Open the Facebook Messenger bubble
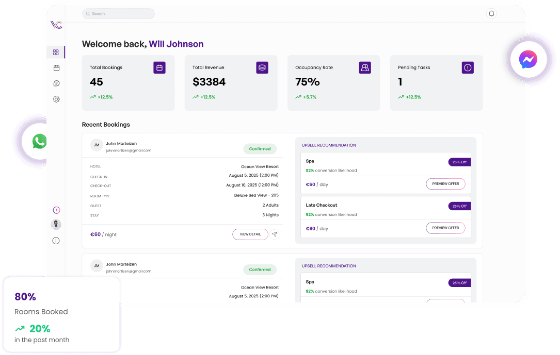This screenshot has height=355, width=560. click(527, 59)
